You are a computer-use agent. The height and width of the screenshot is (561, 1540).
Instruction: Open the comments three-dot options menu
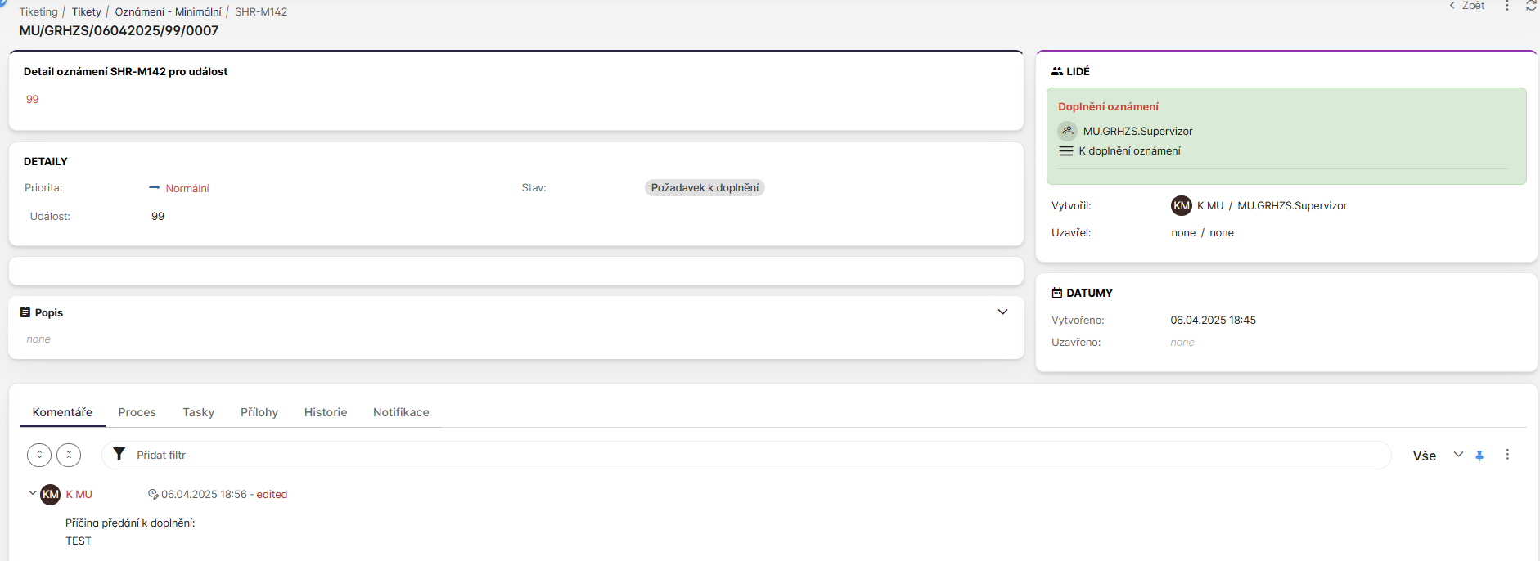pyautogui.click(x=1507, y=455)
